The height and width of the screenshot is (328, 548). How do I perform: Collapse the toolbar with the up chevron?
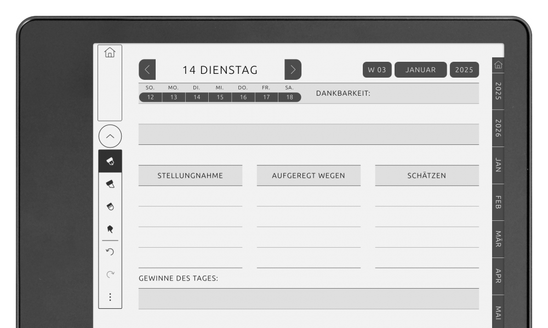pyautogui.click(x=110, y=136)
